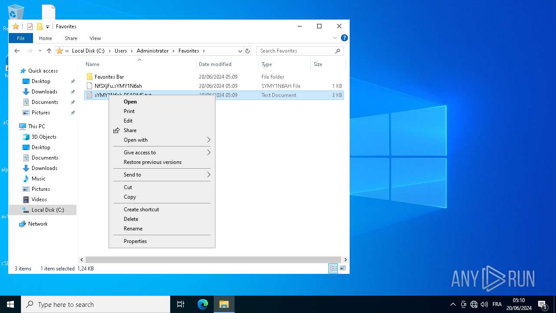556x313 pixels.
Task: Click the Properties quick access toolbar icon
Action: pos(30,27)
